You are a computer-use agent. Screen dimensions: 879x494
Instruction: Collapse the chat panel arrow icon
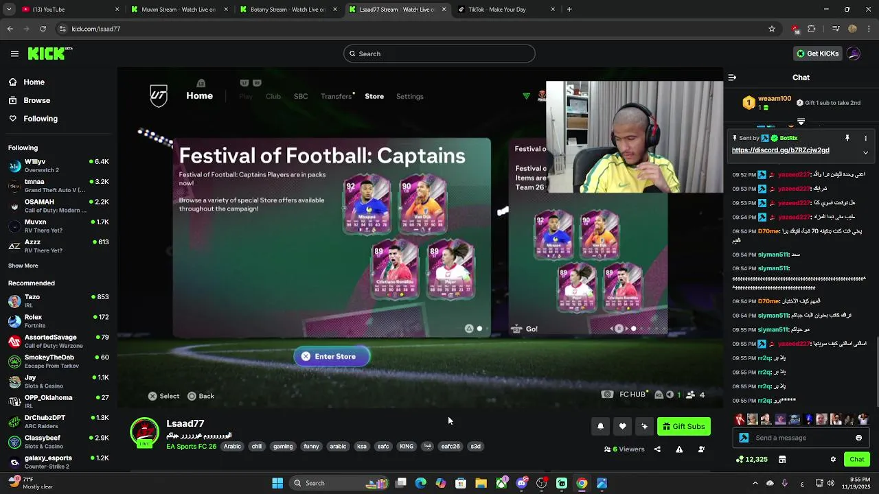(x=732, y=78)
